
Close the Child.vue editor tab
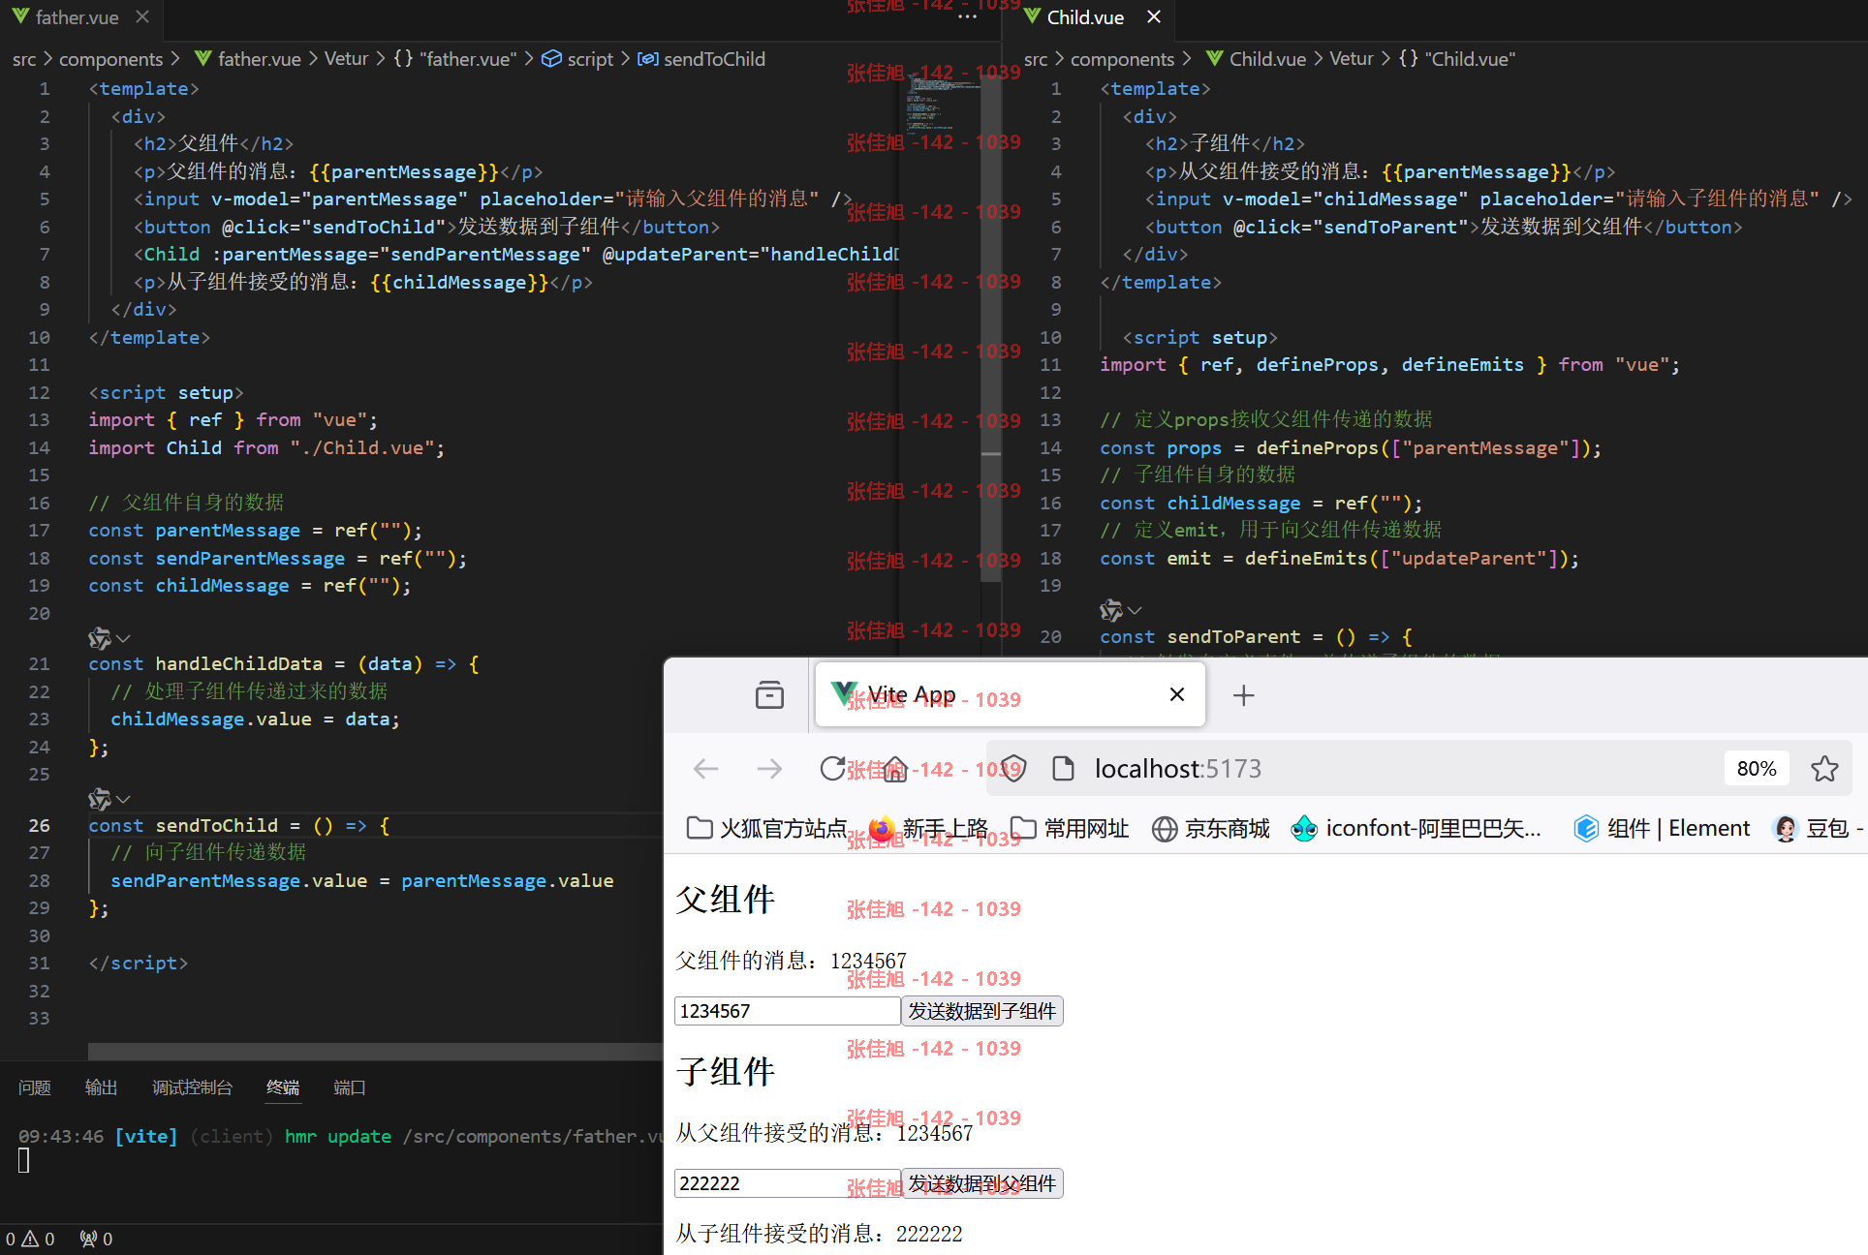(1153, 17)
